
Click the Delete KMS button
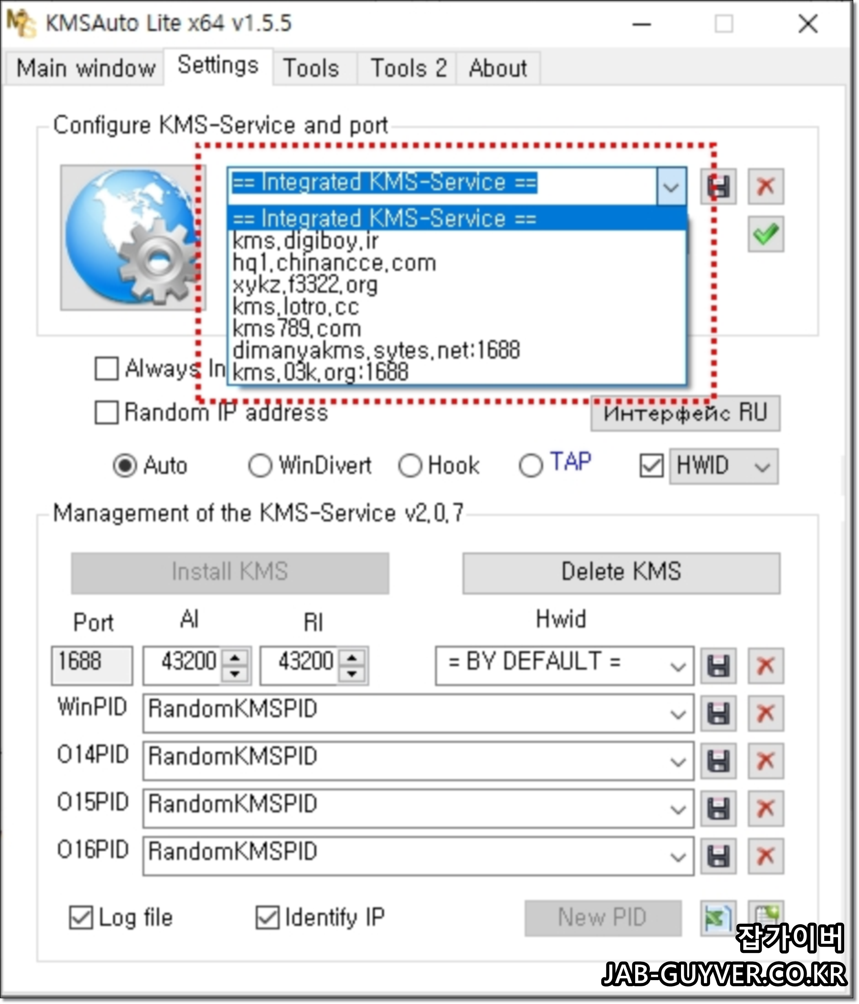(621, 573)
